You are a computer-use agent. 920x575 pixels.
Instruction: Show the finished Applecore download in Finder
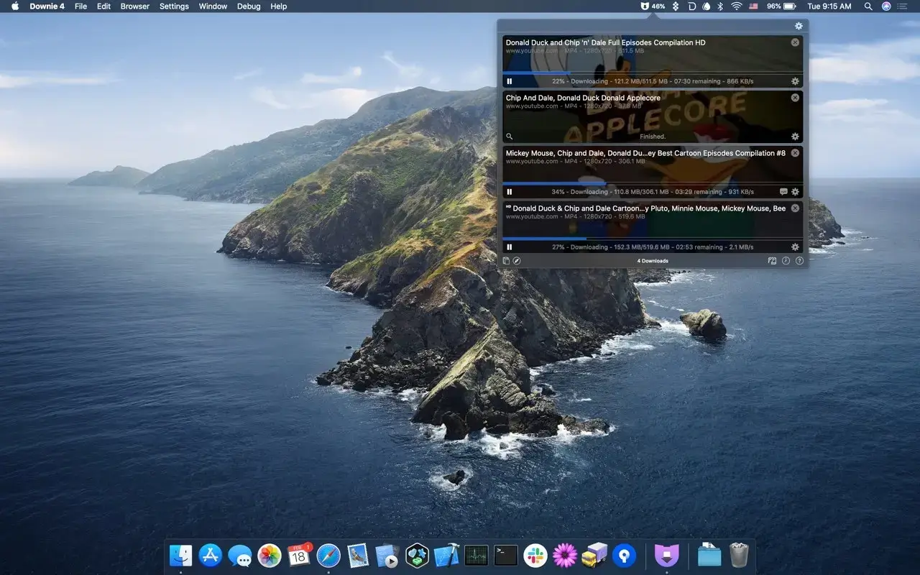[x=510, y=136]
